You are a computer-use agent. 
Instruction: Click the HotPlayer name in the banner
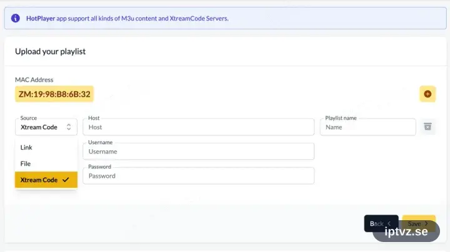point(41,18)
